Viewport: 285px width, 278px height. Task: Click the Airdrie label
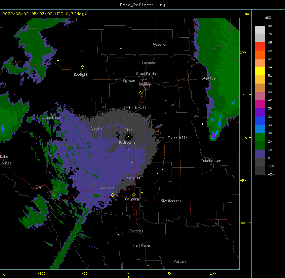coord(133,177)
